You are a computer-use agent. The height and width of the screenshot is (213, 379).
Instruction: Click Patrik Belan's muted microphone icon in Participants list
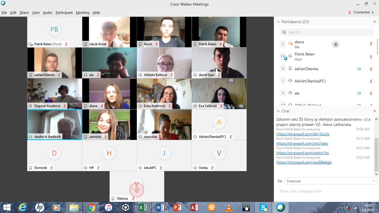371,57
